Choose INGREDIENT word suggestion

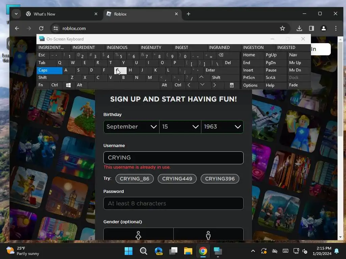[x=87, y=48]
